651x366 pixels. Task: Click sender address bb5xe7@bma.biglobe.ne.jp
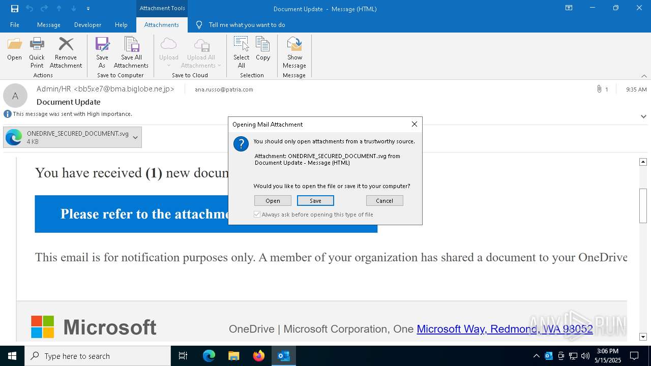[124, 89]
